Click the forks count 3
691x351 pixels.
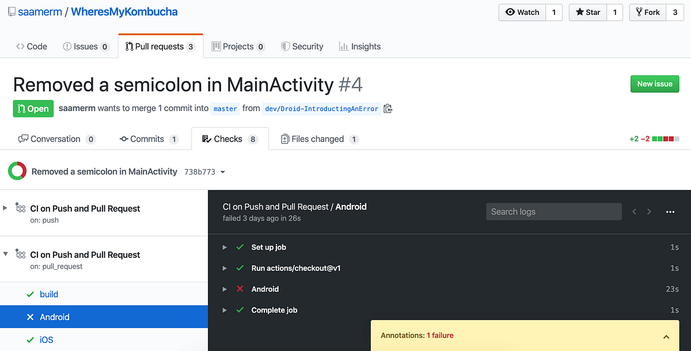675,12
